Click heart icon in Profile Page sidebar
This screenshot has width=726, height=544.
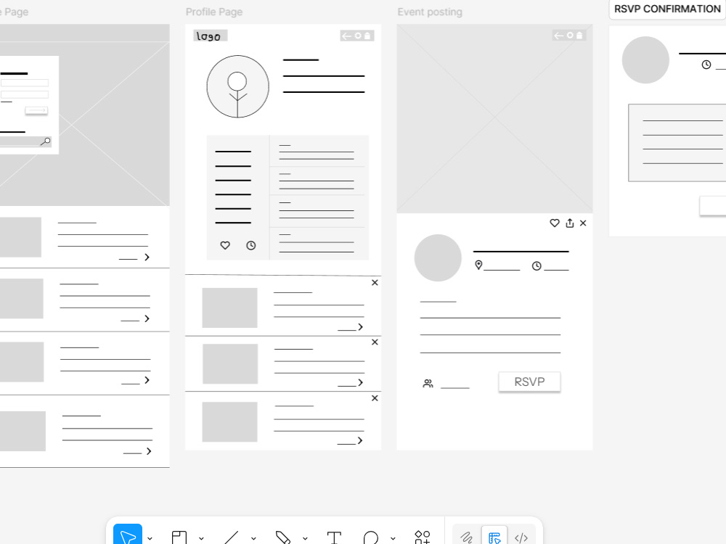(x=225, y=246)
